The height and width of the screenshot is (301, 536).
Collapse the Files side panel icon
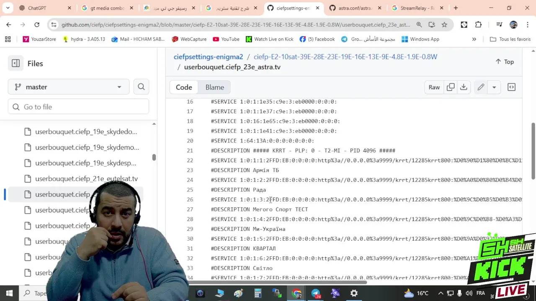15,63
